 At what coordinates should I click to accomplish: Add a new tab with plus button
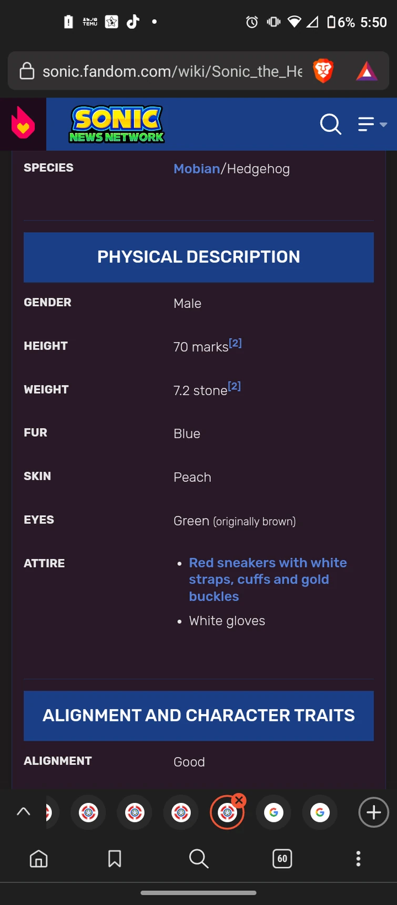(373, 812)
